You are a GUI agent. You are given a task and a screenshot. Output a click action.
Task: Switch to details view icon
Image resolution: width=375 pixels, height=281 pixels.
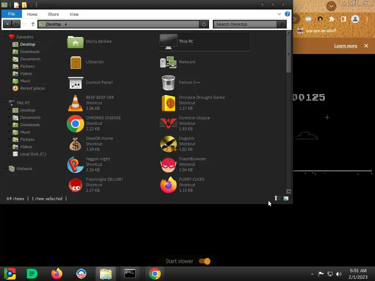pyautogui.click(x=278, y=198)
